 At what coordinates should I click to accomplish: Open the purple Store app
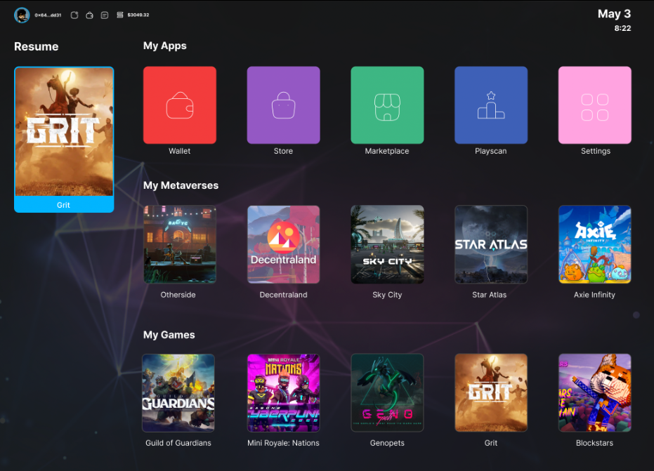click(x=284, y=105)
